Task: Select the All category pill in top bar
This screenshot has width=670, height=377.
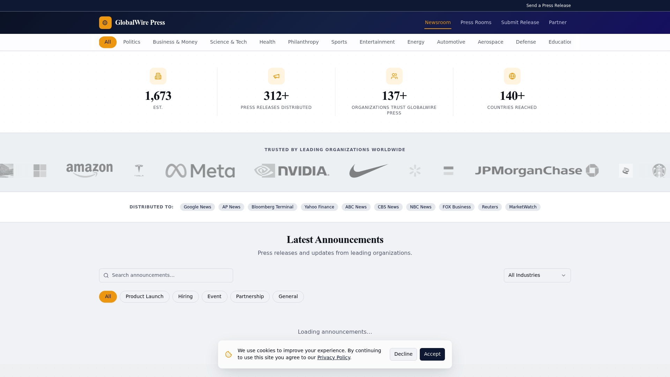Action: 107,42
